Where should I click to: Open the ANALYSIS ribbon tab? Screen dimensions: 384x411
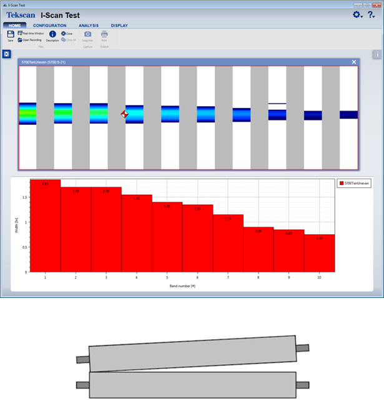click(89, 26)
